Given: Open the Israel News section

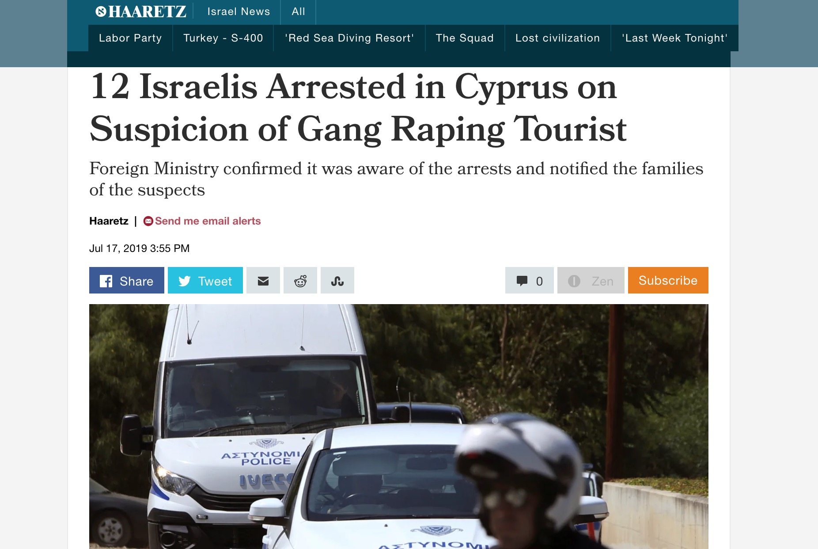Looking at the screenshot, I should pyautogui.click(x=239, y=12).
